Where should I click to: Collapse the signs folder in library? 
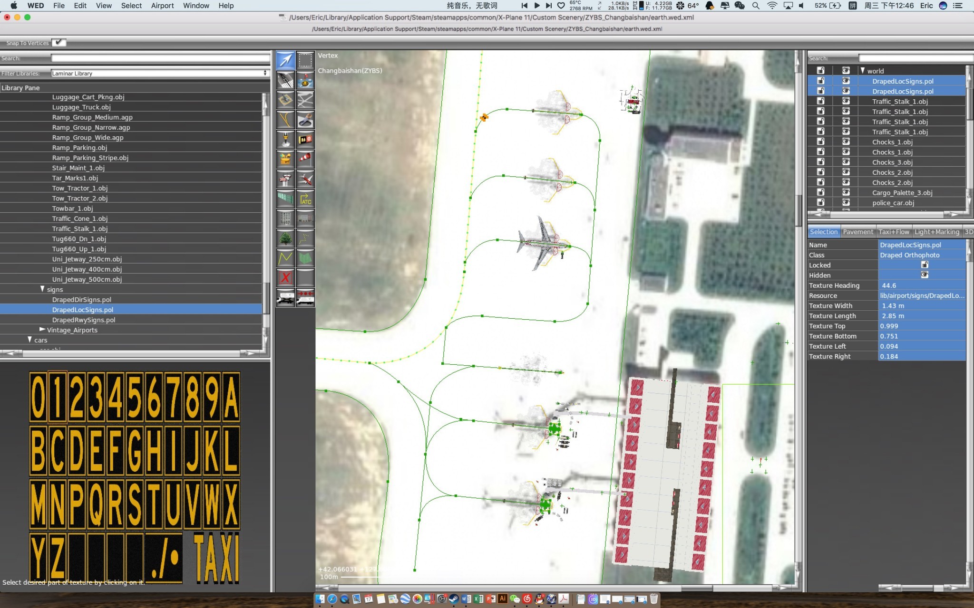42,289
